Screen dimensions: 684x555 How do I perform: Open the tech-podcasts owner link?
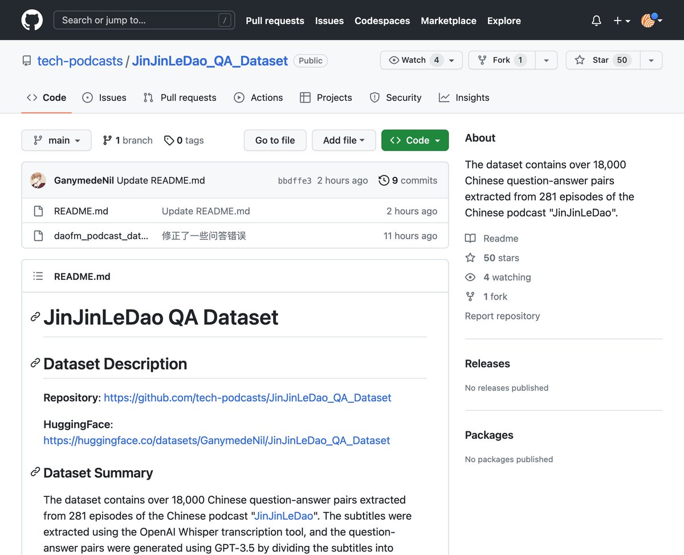[x=80, y=61]
